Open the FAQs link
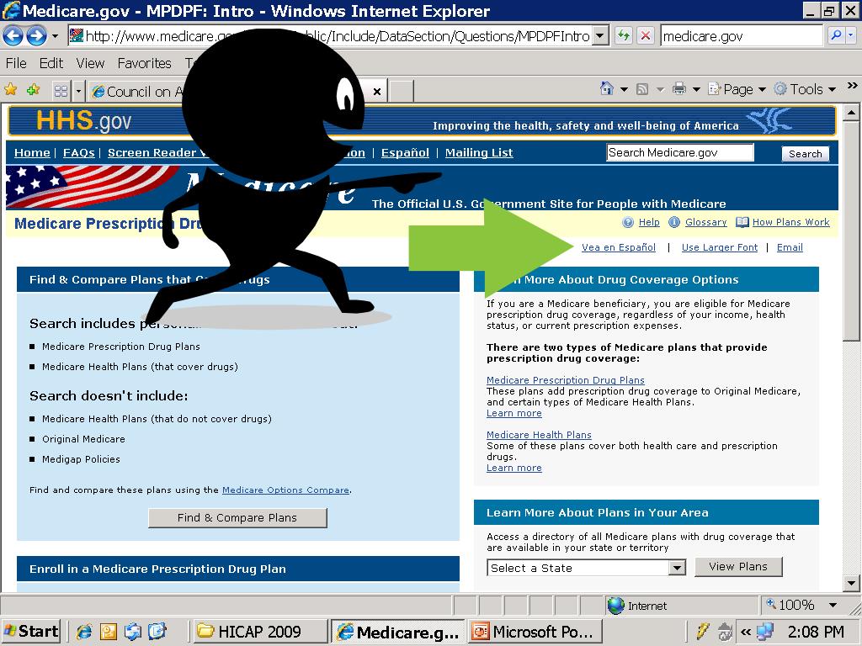This screenshot has width=862, height=646. pos(78,153)
